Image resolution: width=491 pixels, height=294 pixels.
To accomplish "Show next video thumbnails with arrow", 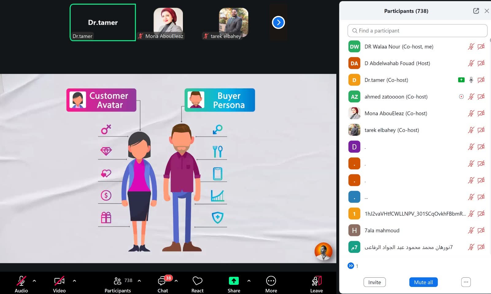I will click(x=278, y=22).
